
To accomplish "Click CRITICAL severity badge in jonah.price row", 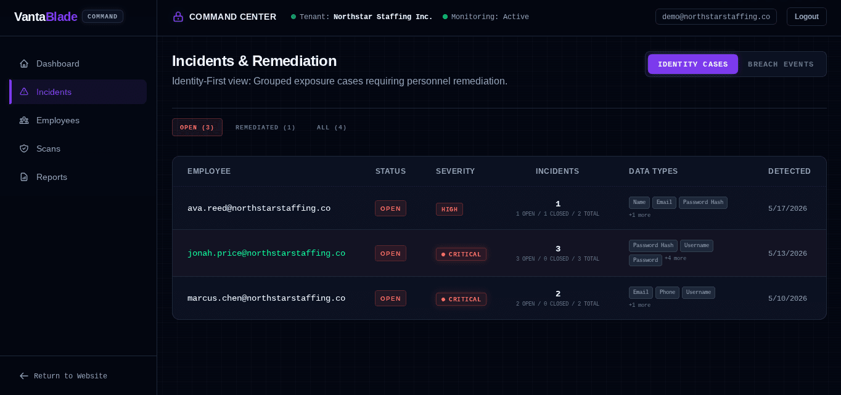I will pyautogui.click(x=461, y=254).
